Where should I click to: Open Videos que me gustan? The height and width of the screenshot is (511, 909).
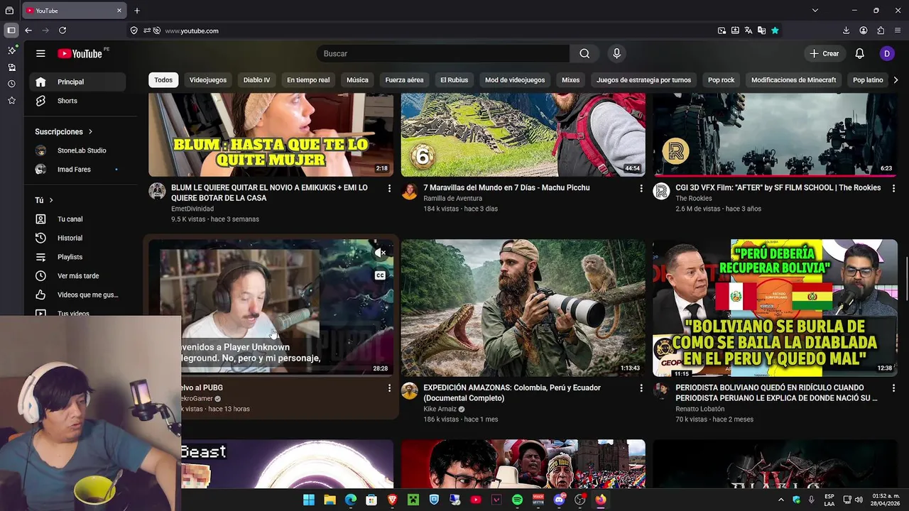[77, 295]
